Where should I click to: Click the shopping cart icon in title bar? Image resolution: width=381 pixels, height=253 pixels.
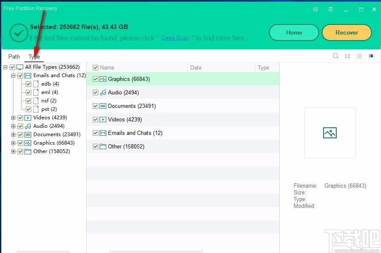point(316,9)
